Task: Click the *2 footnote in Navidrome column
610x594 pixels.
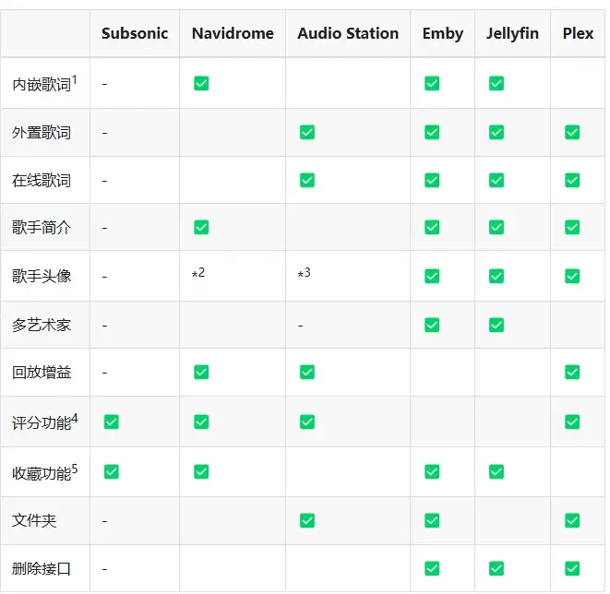Action: pyautogui.click(x=198, y=273)
